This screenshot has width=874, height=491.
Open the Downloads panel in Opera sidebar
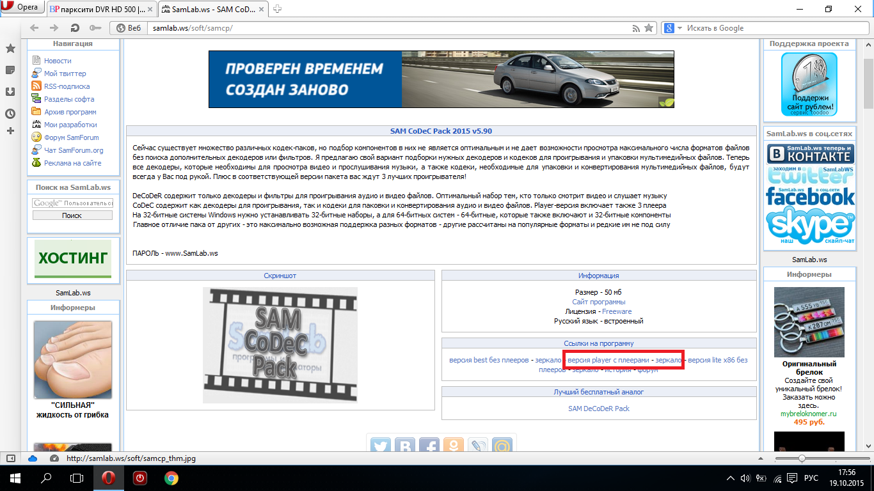point(10,91)
